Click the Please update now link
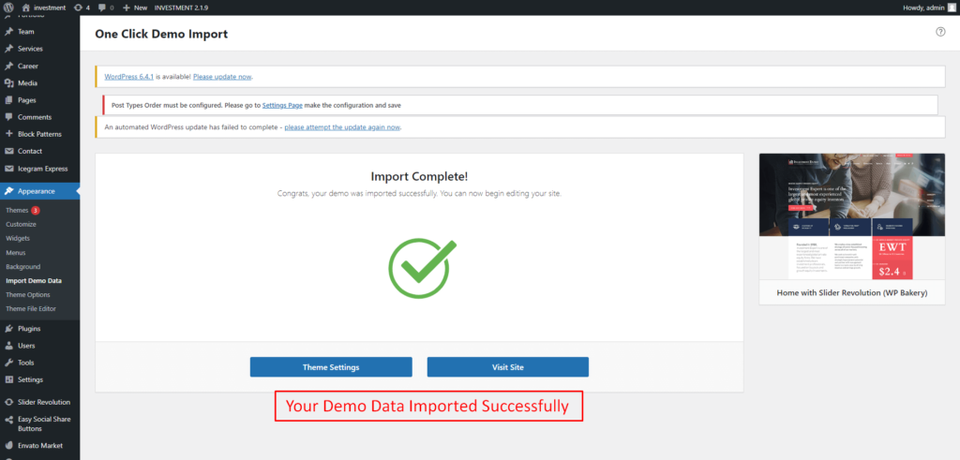This screenshot has height=460, width=960. pyautogui.click(x=222, y=77)
